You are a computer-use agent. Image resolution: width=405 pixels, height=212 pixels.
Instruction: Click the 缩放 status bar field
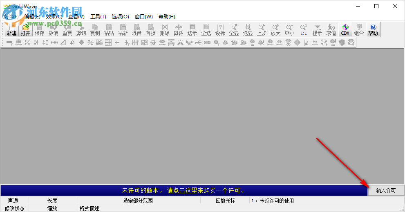52,208
